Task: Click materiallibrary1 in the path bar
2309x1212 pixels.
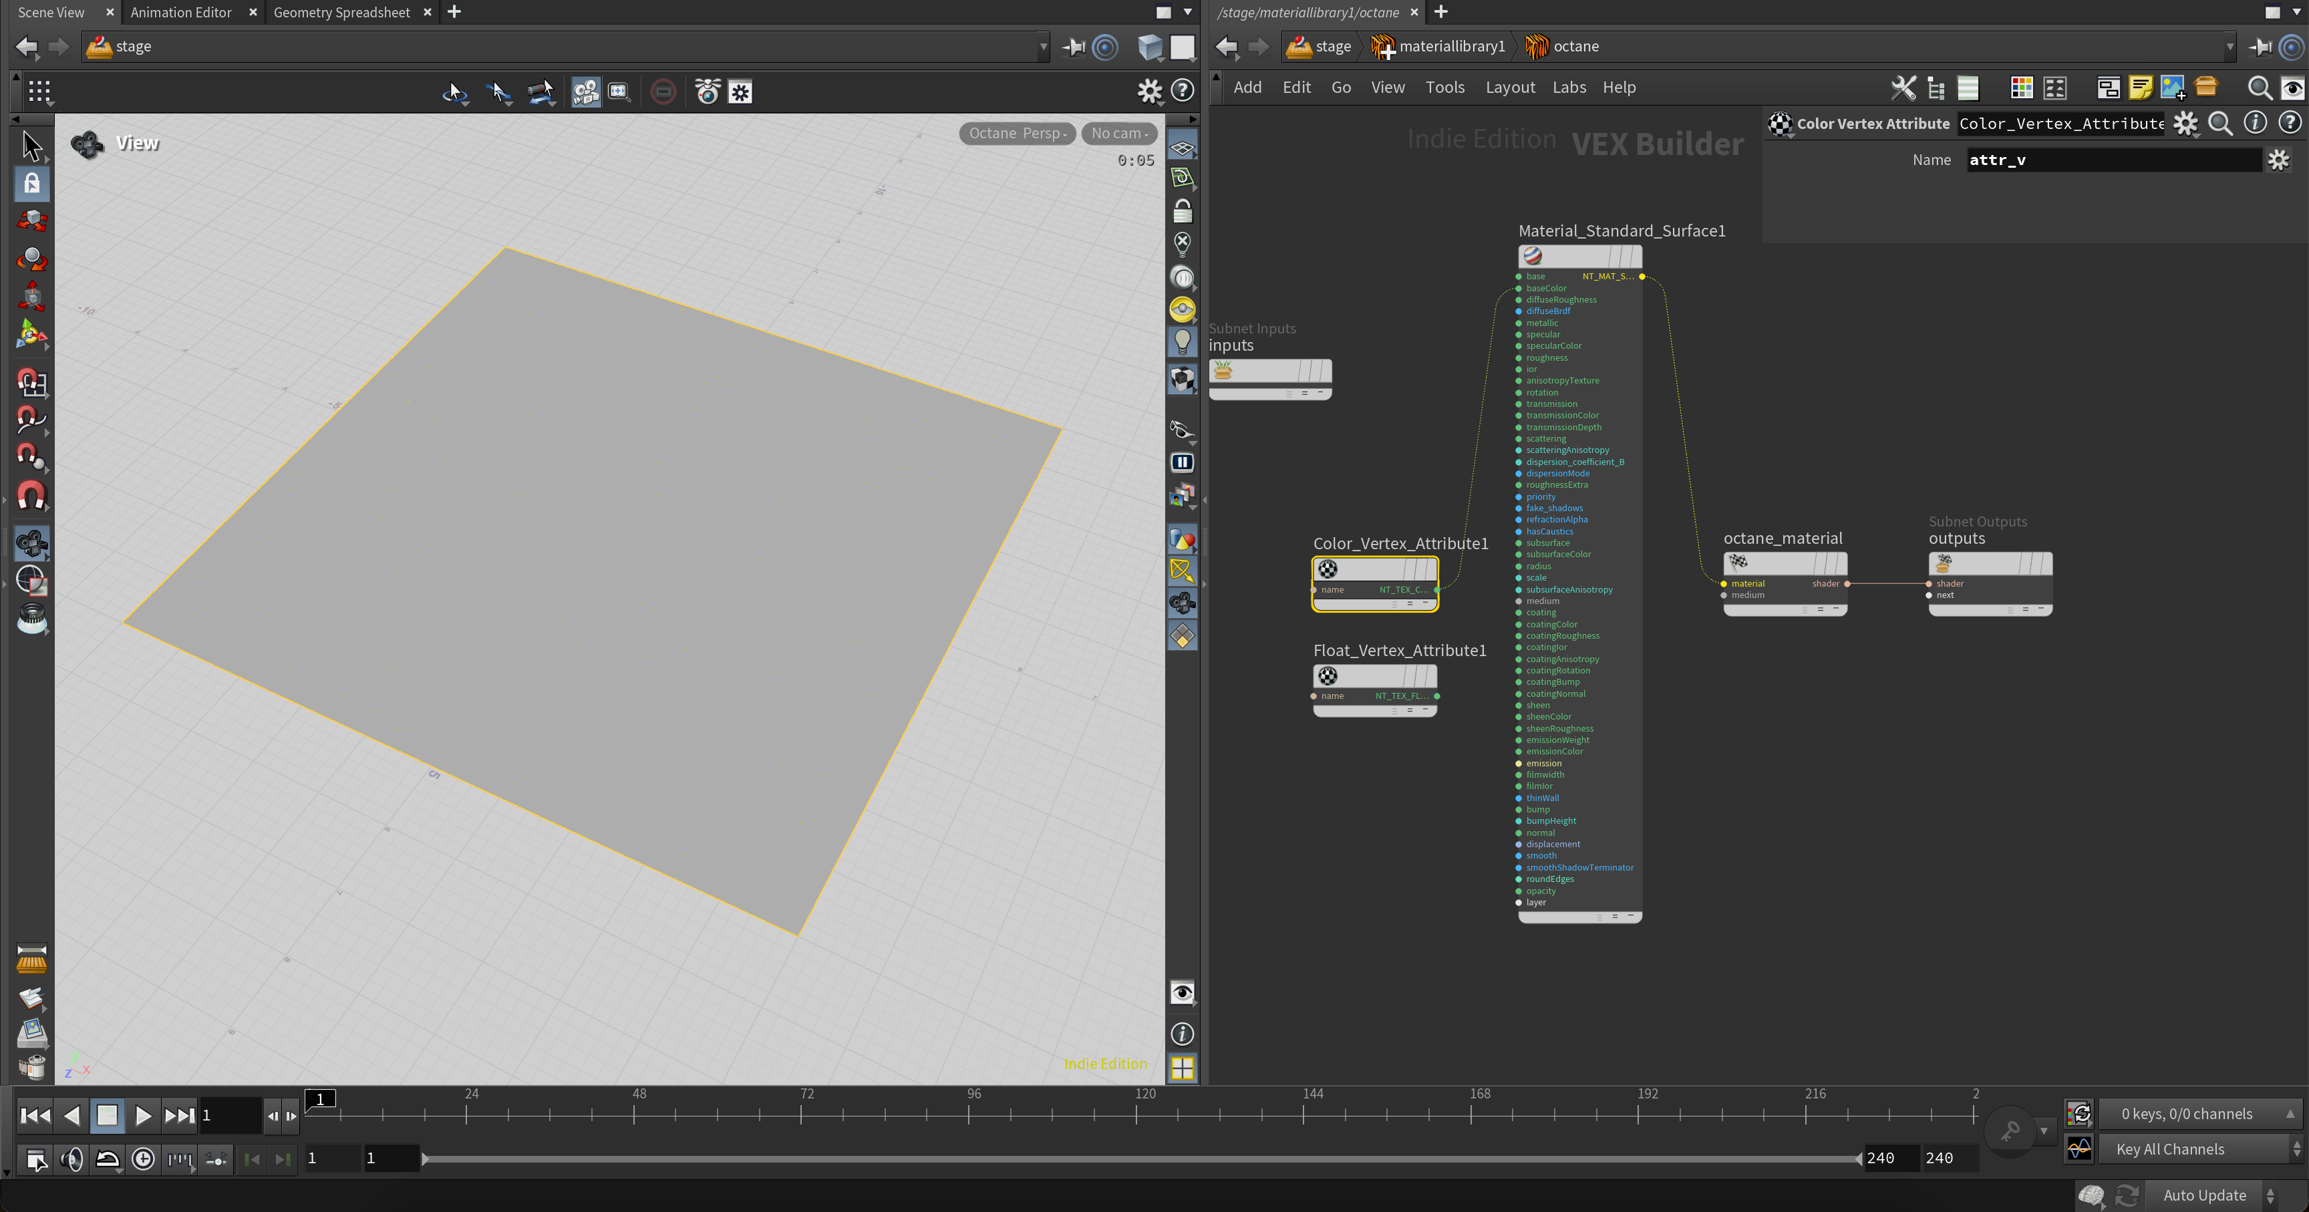Action: tap(1451, 47)
